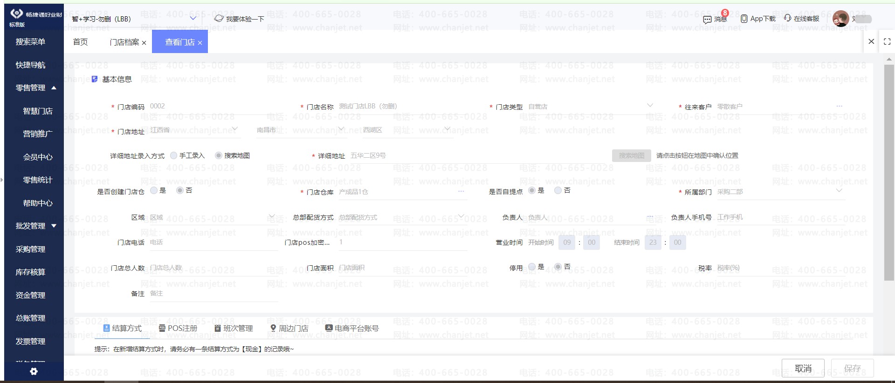The image size is (895, 383).
Task: Click the 详细地址 input field
Action: tap(478, 156)
